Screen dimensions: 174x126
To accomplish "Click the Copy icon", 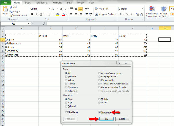I will pyautogui.click(x=11, y=11).
